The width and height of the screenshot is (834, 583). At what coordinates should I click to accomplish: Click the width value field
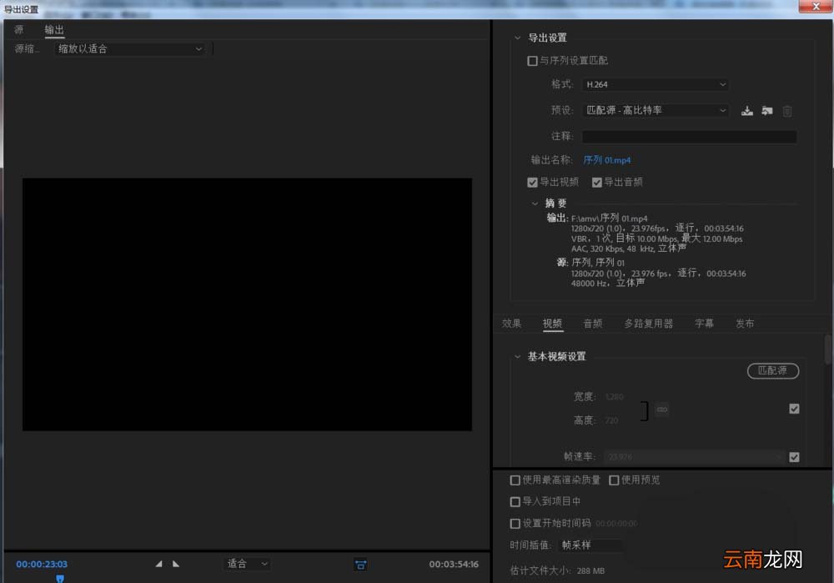tap(615, 397)
